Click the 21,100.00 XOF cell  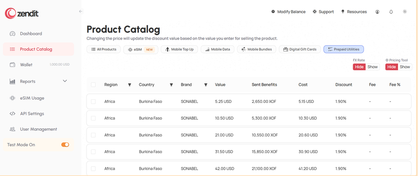point(265,169)
